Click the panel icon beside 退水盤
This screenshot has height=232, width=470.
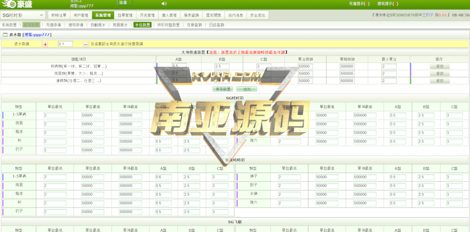(5, 35)
